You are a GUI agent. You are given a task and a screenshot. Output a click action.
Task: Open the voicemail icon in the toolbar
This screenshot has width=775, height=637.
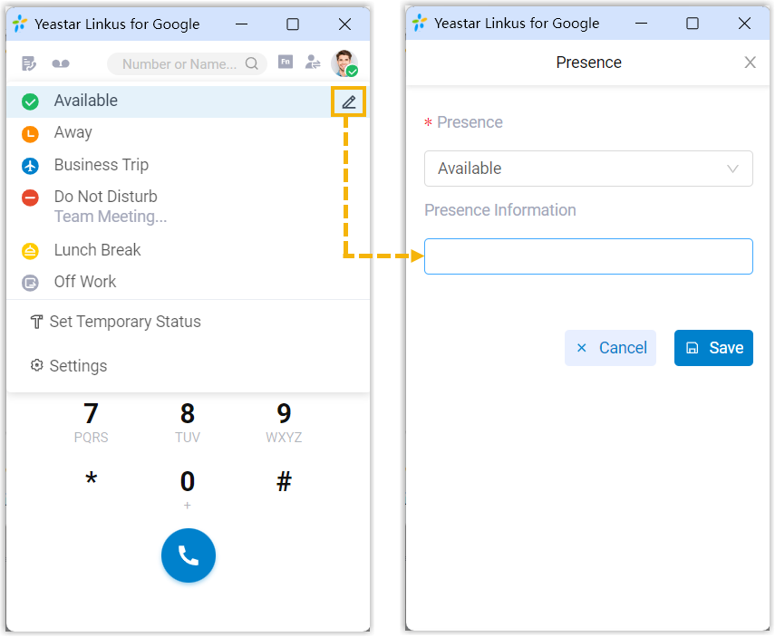[61, 63]
